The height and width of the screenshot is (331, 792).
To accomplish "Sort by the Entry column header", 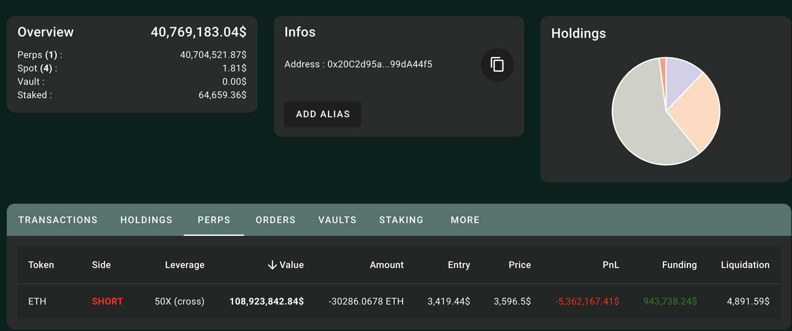I will tap(459, 265).
